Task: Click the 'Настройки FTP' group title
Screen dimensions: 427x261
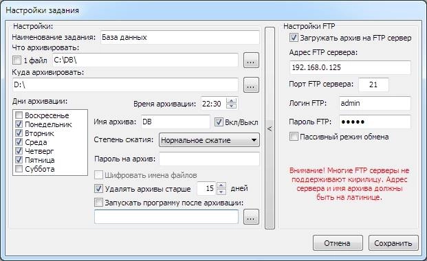Action: point(309,26)
